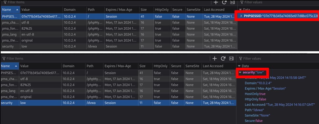319x124 pixels.
Task: Click the HttpOnly column header in upper table
Action: coord(162,10)
